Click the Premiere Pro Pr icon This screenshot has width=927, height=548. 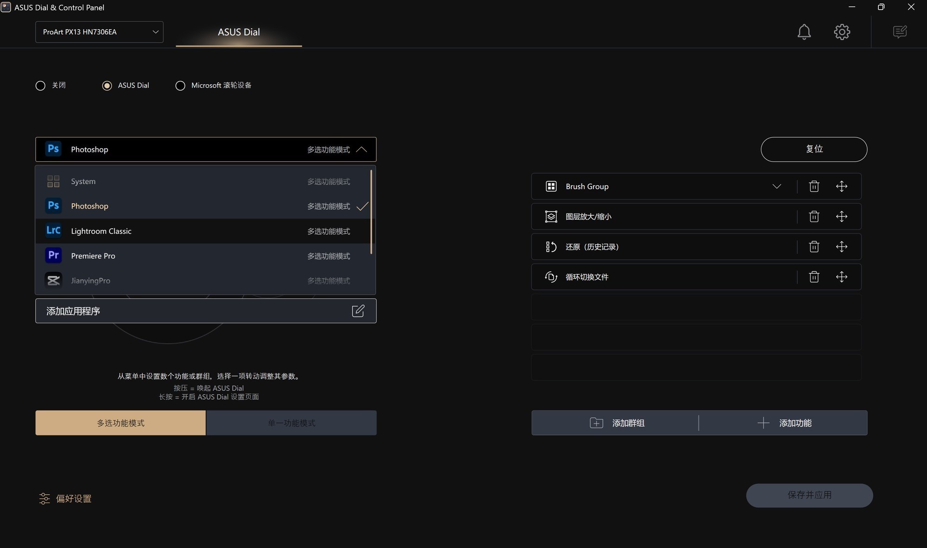[x=53, y=256]
